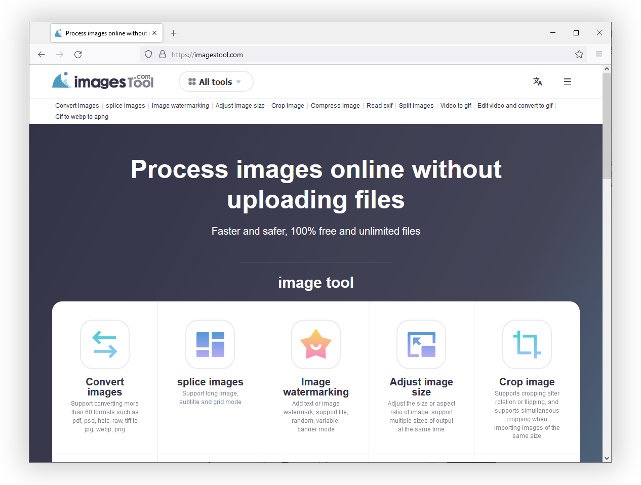Click the Gif to webp to apng link
The image size is (641, 485).
pos(82,116)
